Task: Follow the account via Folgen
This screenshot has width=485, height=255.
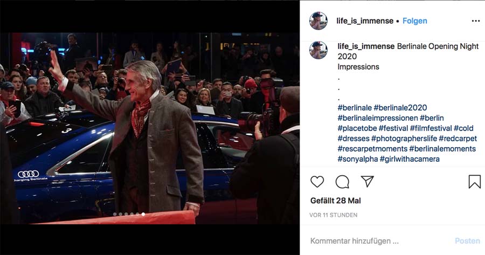Action: (x=415, y=21)
